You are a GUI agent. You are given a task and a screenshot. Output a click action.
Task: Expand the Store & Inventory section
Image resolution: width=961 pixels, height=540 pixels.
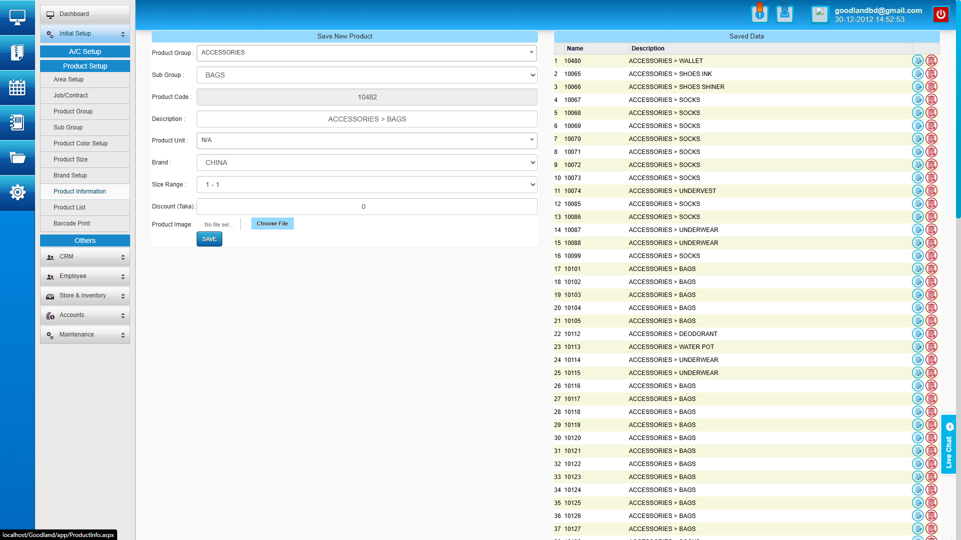pyautogui.click(x=85, y=295)
